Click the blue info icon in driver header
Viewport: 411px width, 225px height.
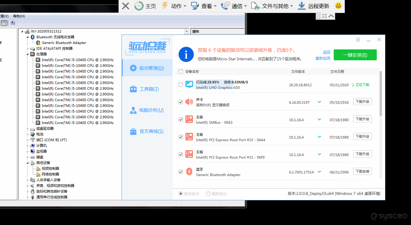point(186,55)
